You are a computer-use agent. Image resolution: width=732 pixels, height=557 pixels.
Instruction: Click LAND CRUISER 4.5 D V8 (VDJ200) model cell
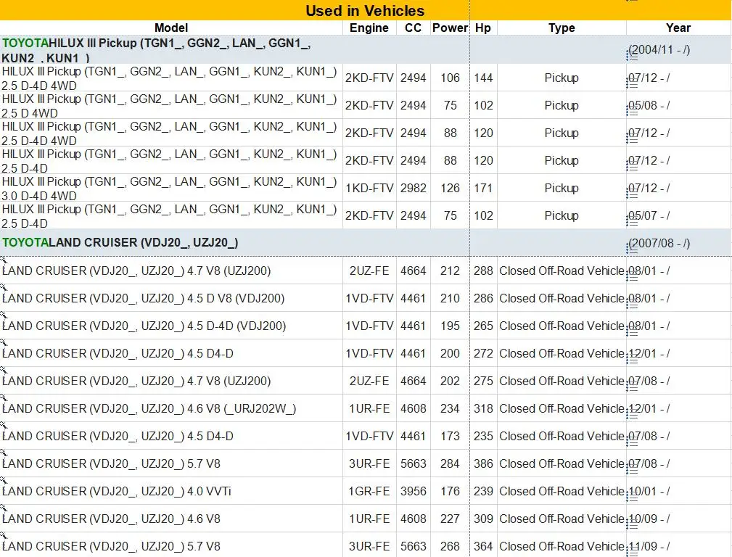tap(171, 298)
